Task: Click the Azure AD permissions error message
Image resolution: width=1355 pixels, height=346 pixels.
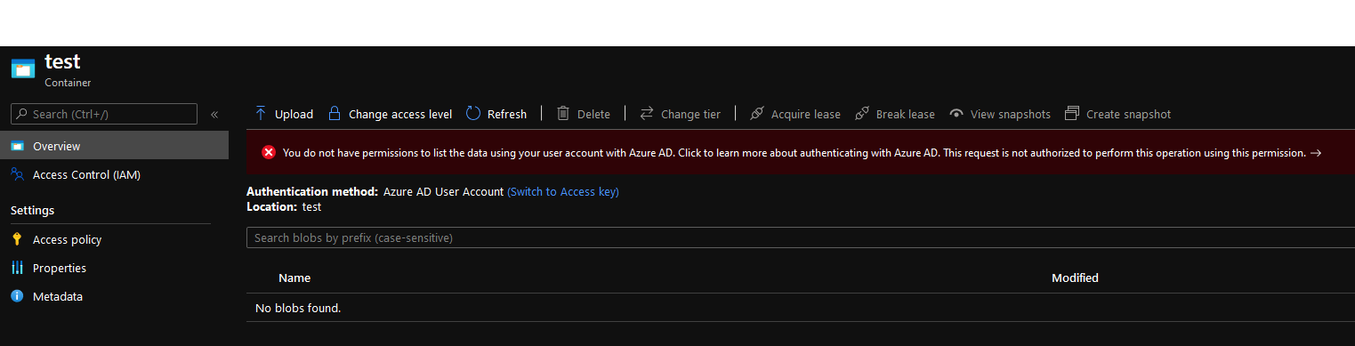Action: pyautogui.click(x=794, y=152)
